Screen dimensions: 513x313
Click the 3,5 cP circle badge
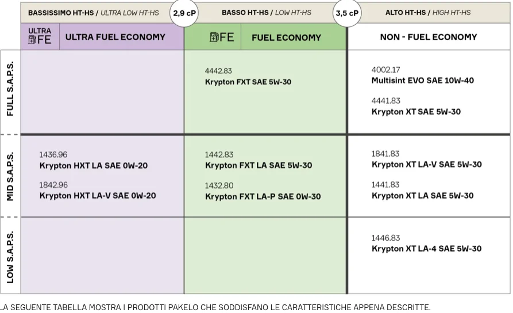point(347,13)
